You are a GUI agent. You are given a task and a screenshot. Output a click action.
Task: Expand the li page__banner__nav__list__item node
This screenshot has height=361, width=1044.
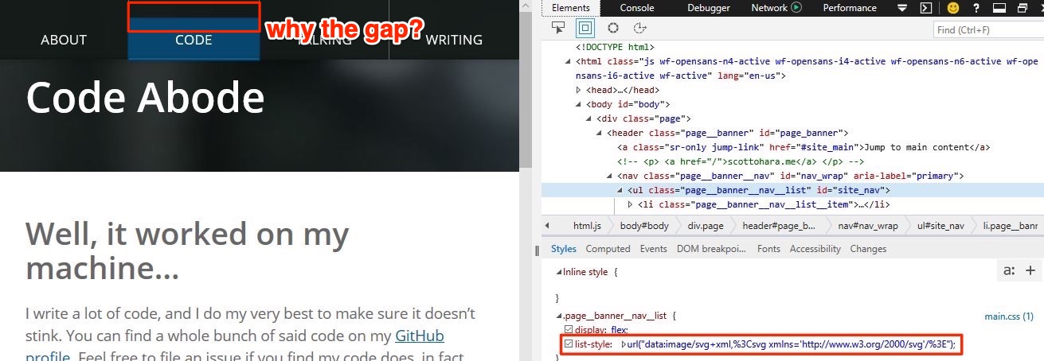631,204
